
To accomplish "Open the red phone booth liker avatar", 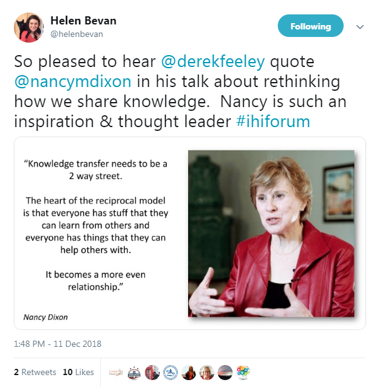I will click(x=152, y=372).
